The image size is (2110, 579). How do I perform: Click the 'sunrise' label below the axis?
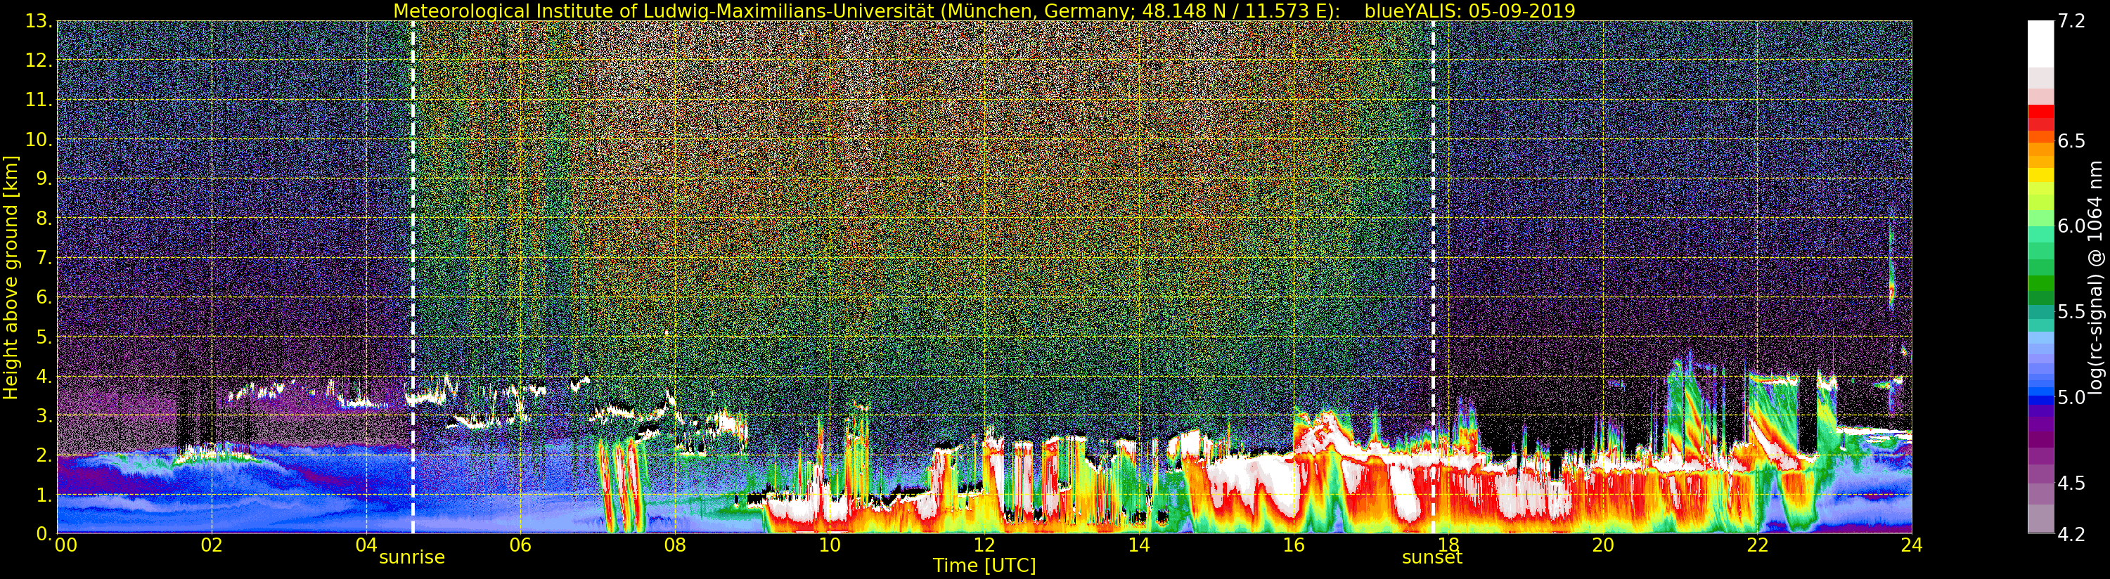point(411,558)
